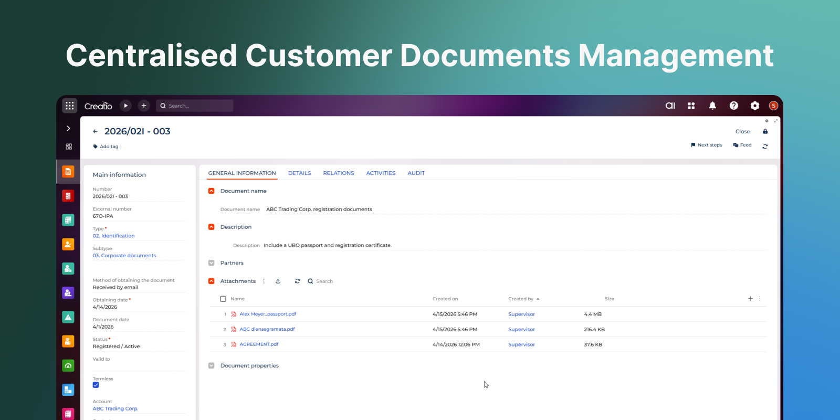Select all attachments with header checkbox
The height and width of the screenshot is (420, 840).
223,299
